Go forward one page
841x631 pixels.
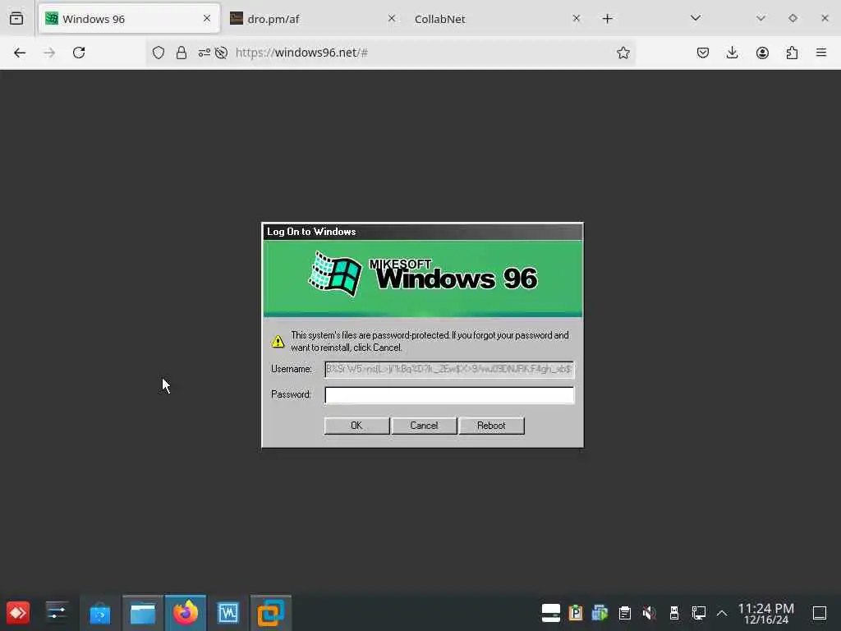49,53
